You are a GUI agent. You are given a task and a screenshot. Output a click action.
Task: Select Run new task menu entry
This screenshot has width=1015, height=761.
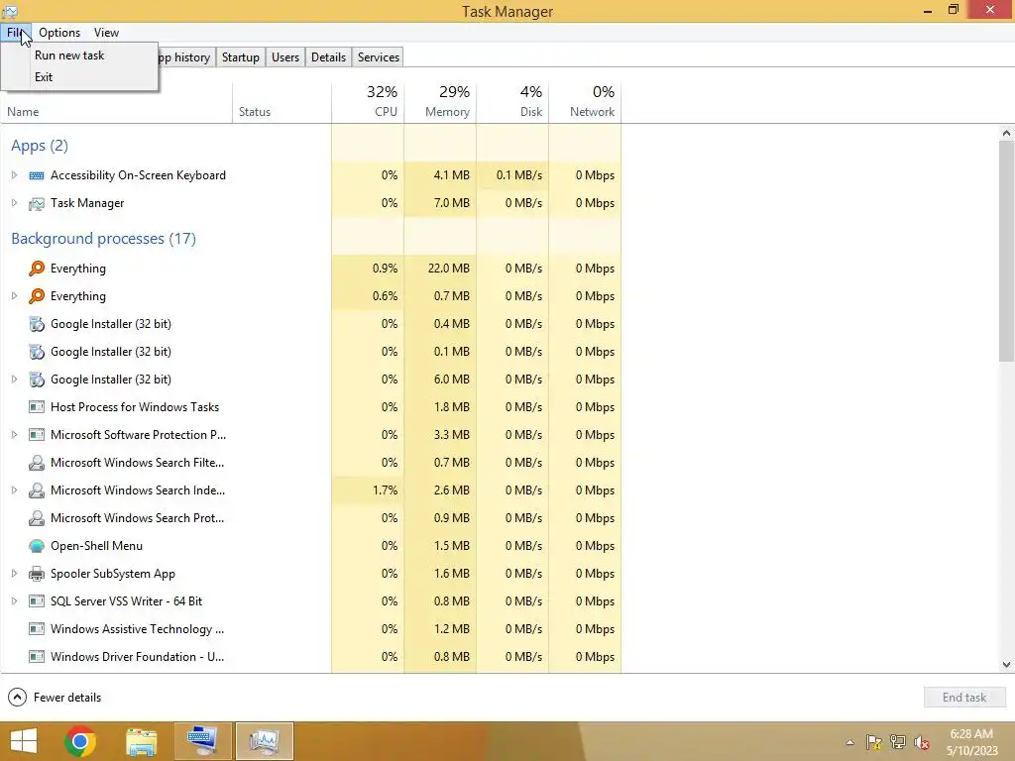(x=79, y=55)
